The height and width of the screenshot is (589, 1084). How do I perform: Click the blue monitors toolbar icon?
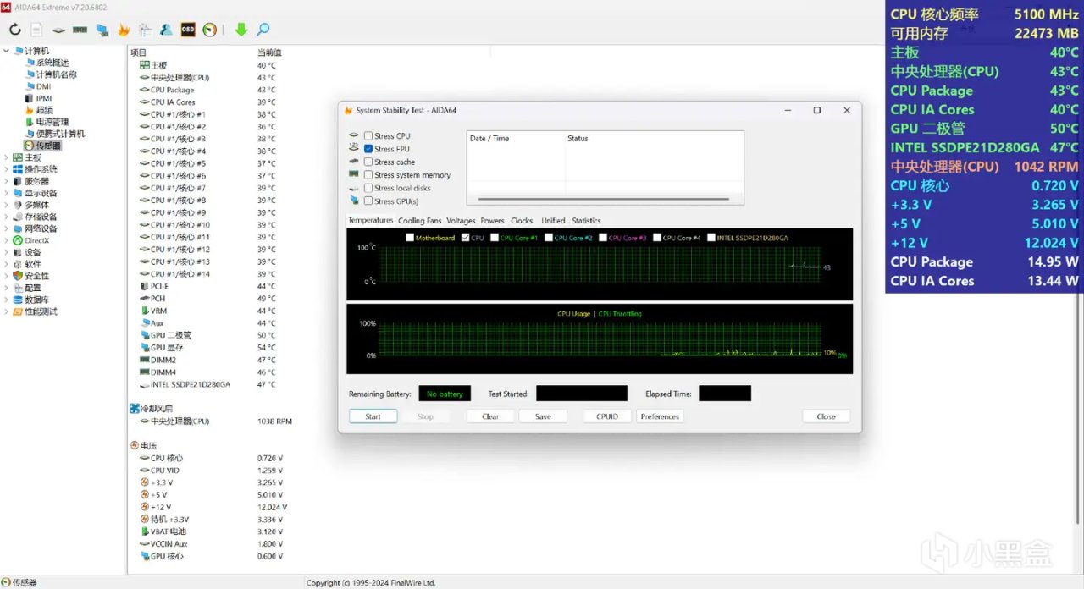[102, 30]
